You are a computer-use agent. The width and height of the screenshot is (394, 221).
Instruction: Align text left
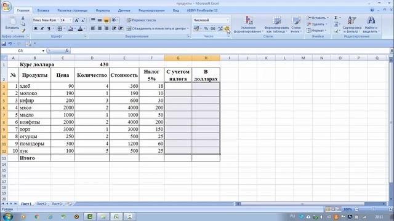coord(93,29)
